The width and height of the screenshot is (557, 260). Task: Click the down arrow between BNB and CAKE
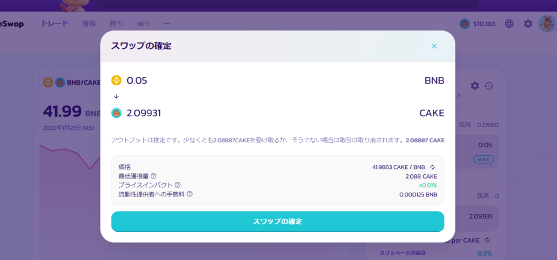[116, 97]
